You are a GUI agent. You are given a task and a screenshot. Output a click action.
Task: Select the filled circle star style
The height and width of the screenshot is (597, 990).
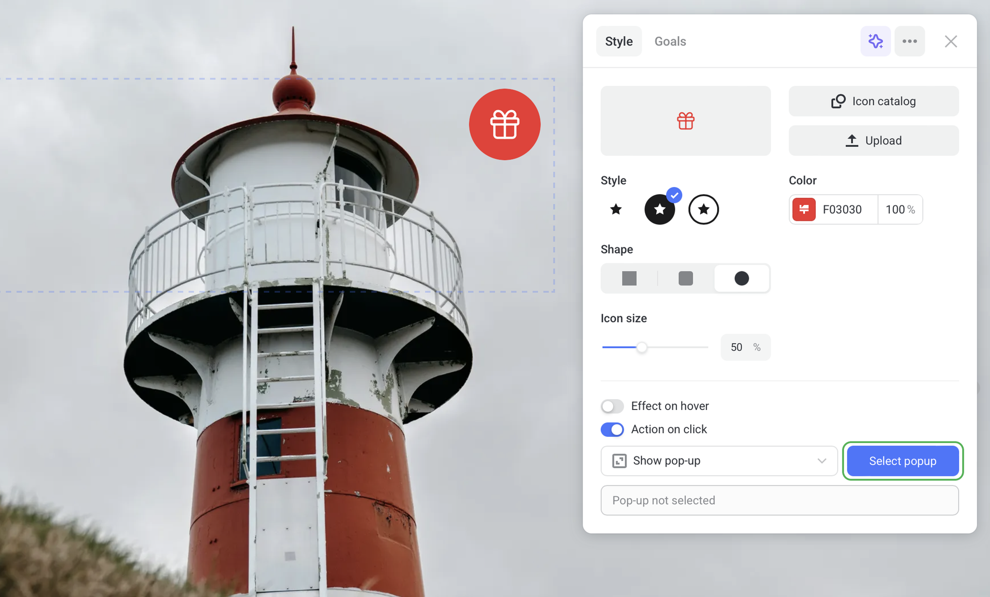click(x=659, y=210)
